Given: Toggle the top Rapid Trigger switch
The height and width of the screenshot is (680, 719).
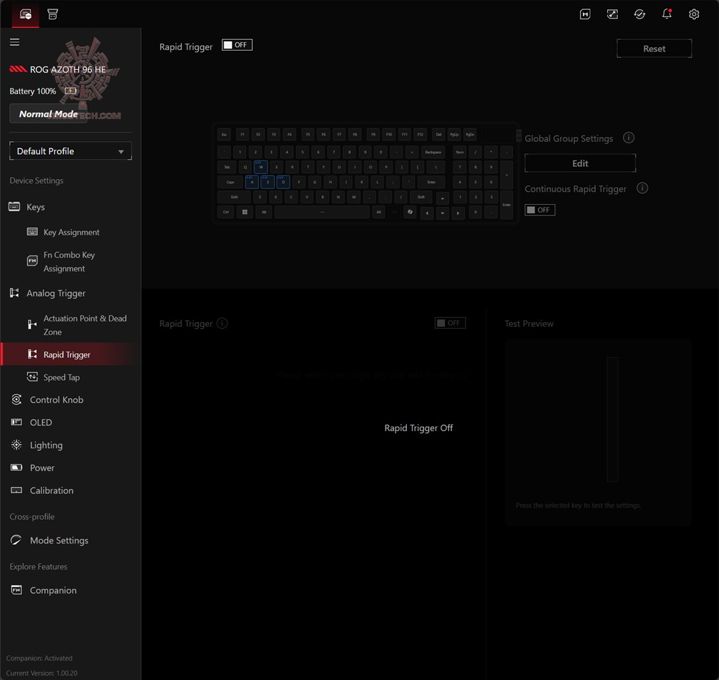Looking at the screenshot, I should click(237, 45).
